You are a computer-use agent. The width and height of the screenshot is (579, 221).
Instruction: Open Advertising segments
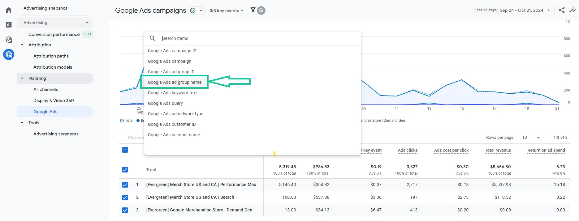56,134
